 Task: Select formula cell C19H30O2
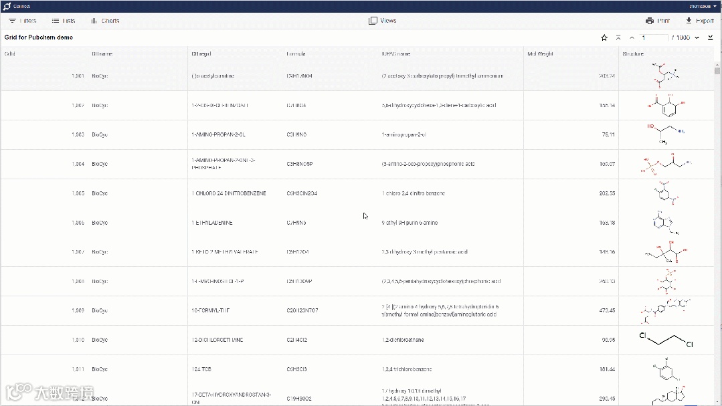pyautogui.click(x=299, y=399)
